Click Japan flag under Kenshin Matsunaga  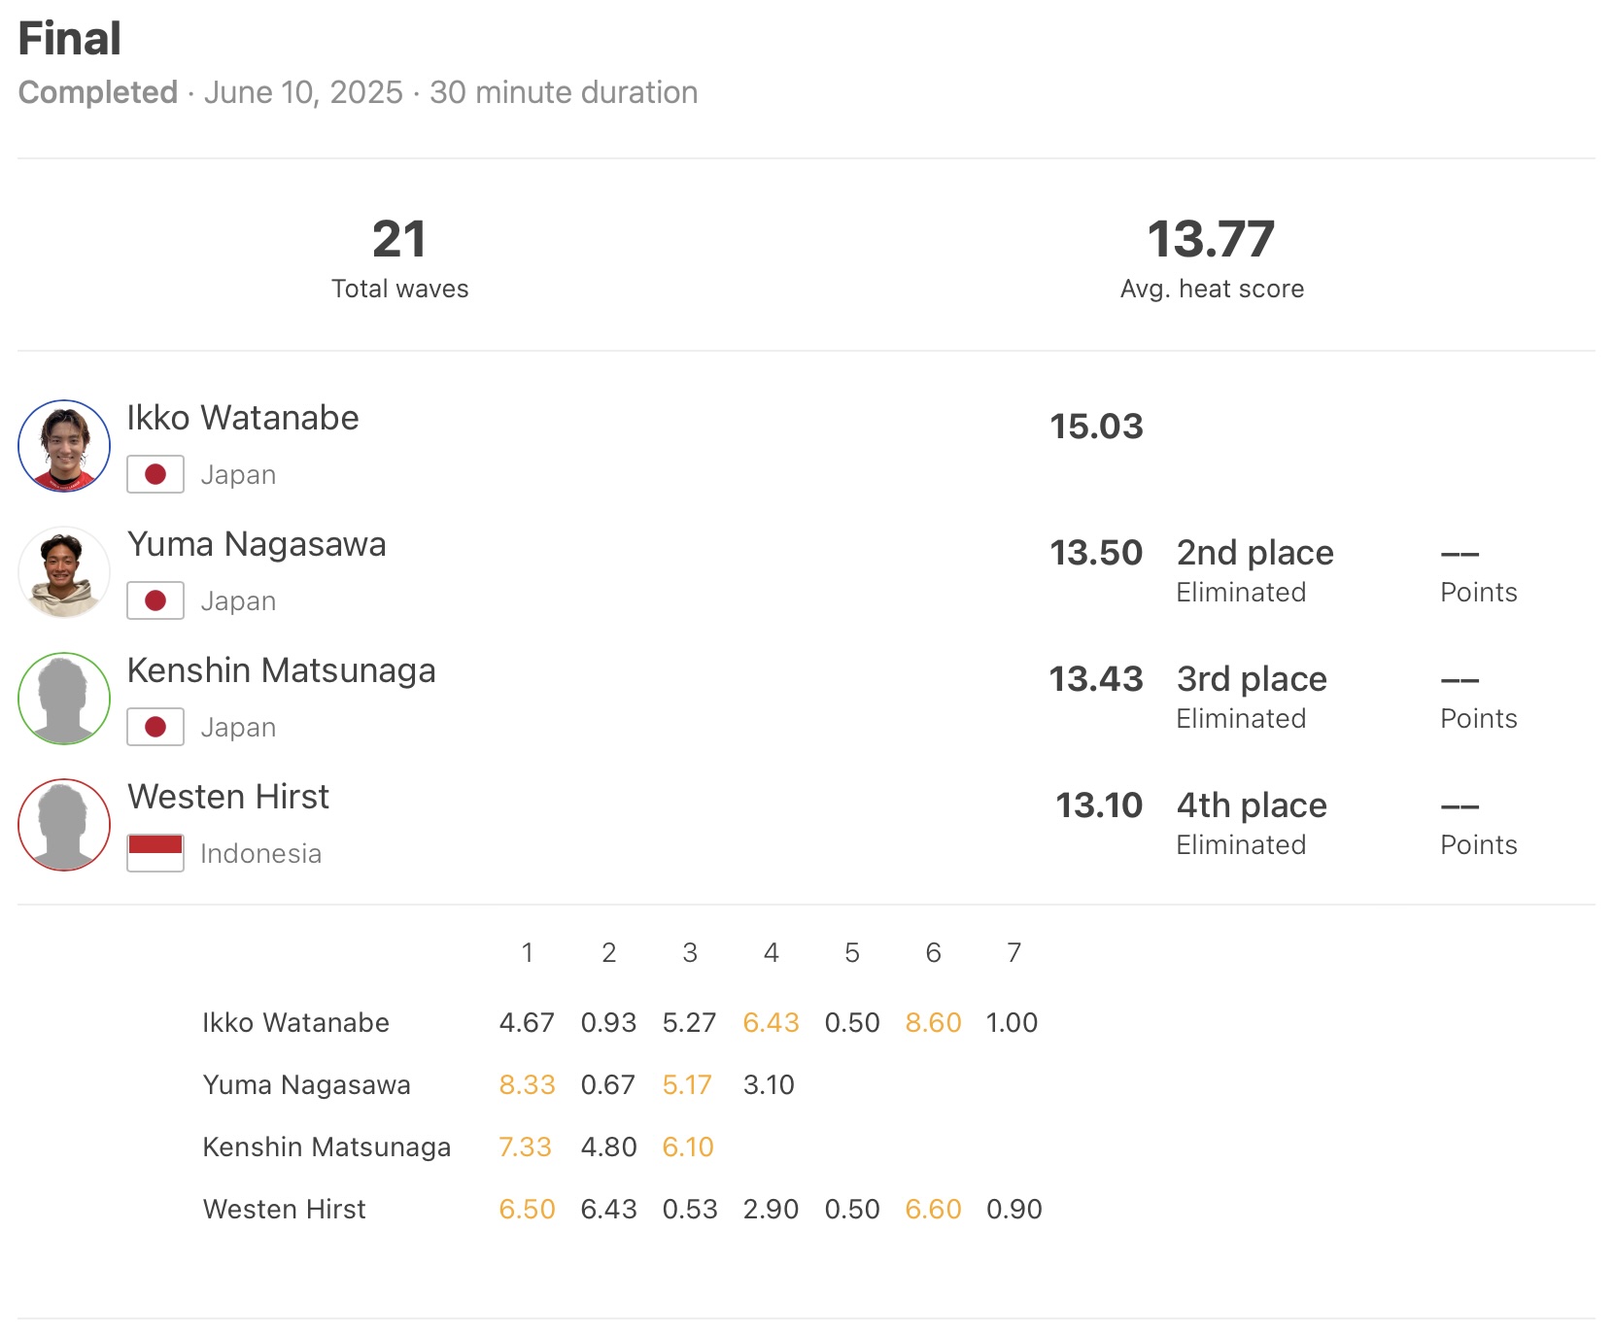coord(155,727)
